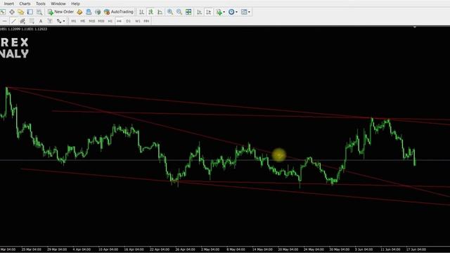Open the Tools menu
The width and height of the screenshot is (450, 253).
pos(41,4)
